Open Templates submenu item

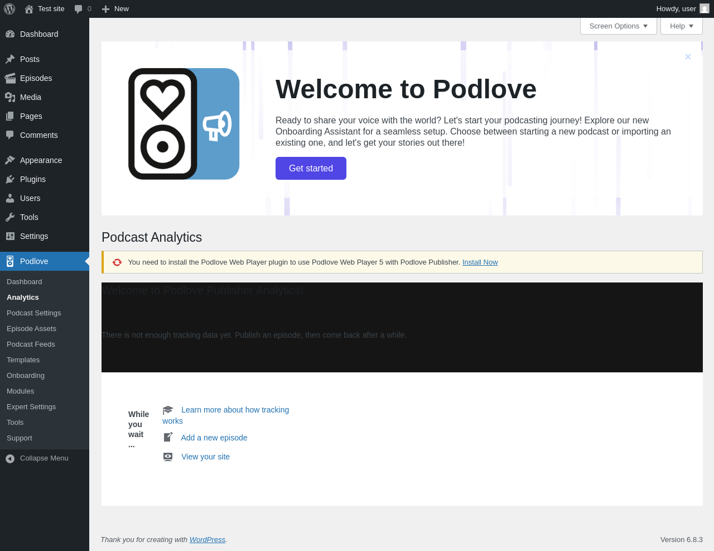point(45,360)
